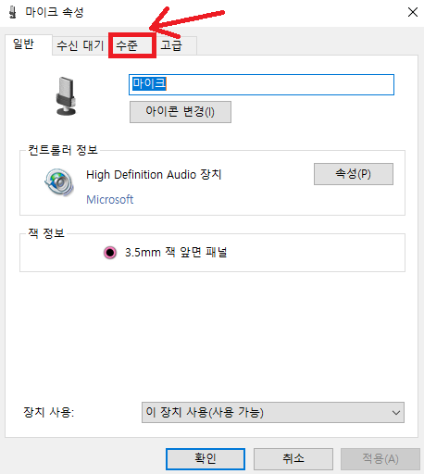Click the large microphone device icon
The width and height of the screenshot is (424, 474).
pyautogui.click(x=66, y=96)
